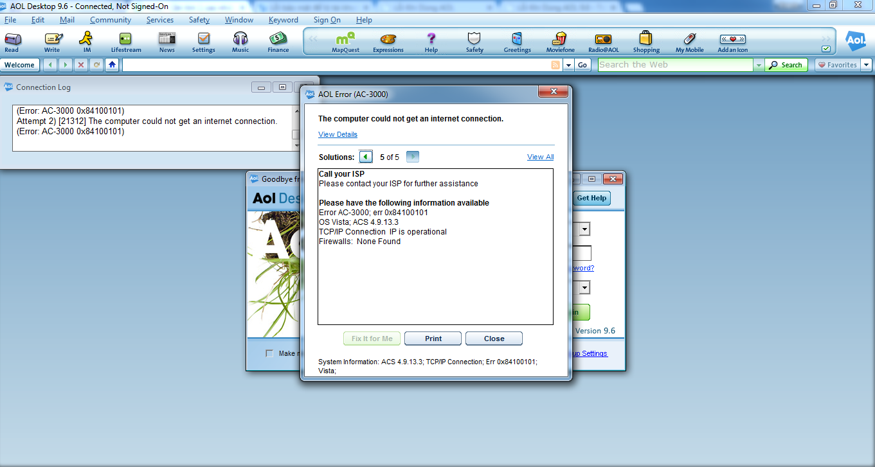Viewport: 875px width, 467px height.
Task: Launch the Moviefone popcorn icon
Action: (560, 42)
